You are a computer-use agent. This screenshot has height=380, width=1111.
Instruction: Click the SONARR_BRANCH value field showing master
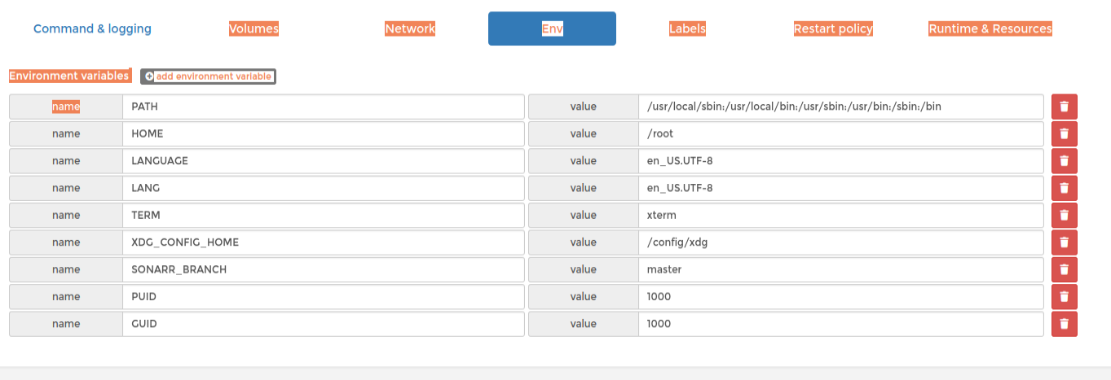840,269
